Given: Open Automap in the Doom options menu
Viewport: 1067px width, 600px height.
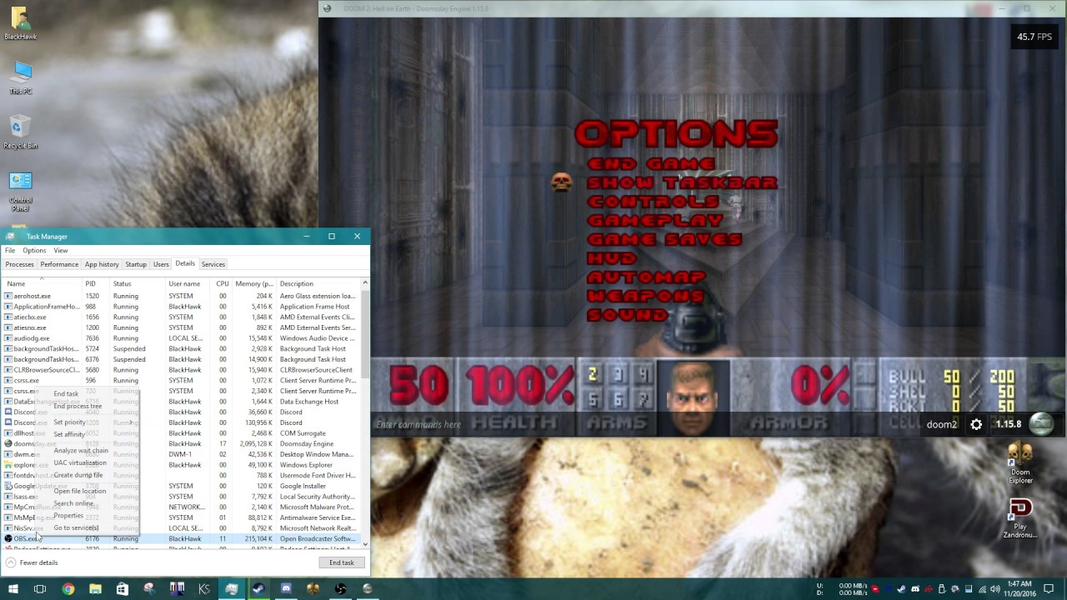Looking at the screenshot, I should [646, 277].
